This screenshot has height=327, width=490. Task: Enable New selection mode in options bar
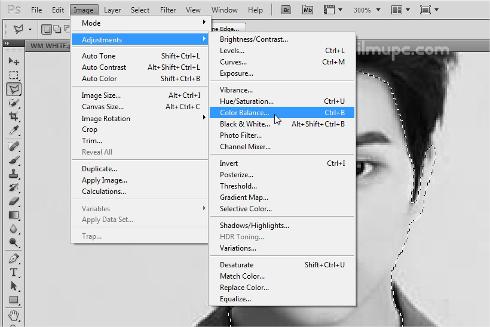(x=47, y=29)
